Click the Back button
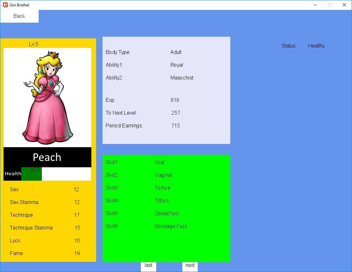 tap(19, 16)
